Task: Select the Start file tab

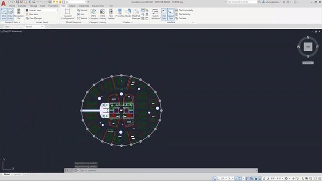Action: [8, 27]
